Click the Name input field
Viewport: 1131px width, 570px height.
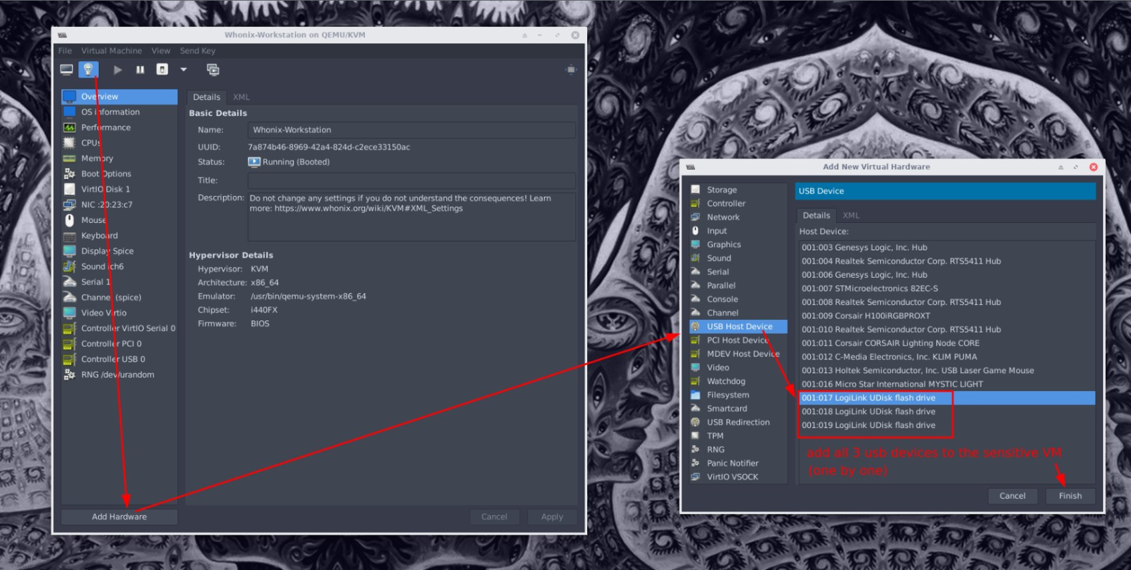412,130
